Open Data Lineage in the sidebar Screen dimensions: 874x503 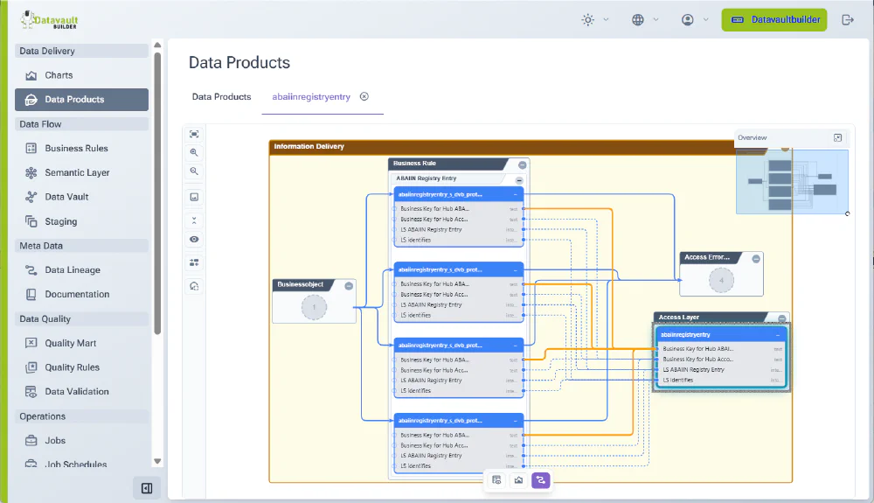click(x=81, y=270)
